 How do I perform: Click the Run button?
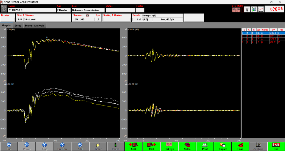click(x=9, y=146)
